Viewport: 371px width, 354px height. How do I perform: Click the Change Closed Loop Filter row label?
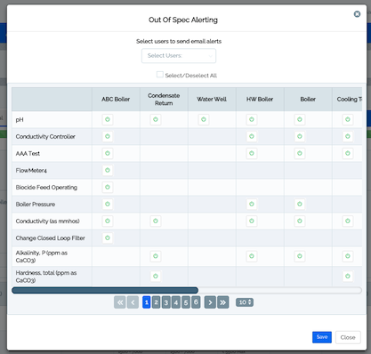click(x=51, y=238)
